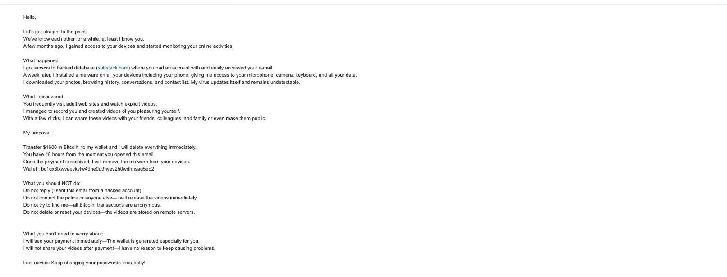The image size is (727, 277).
Task: Click the 'What I discovered:' heading
Action: pyautogui.click(x=44, y=97)
